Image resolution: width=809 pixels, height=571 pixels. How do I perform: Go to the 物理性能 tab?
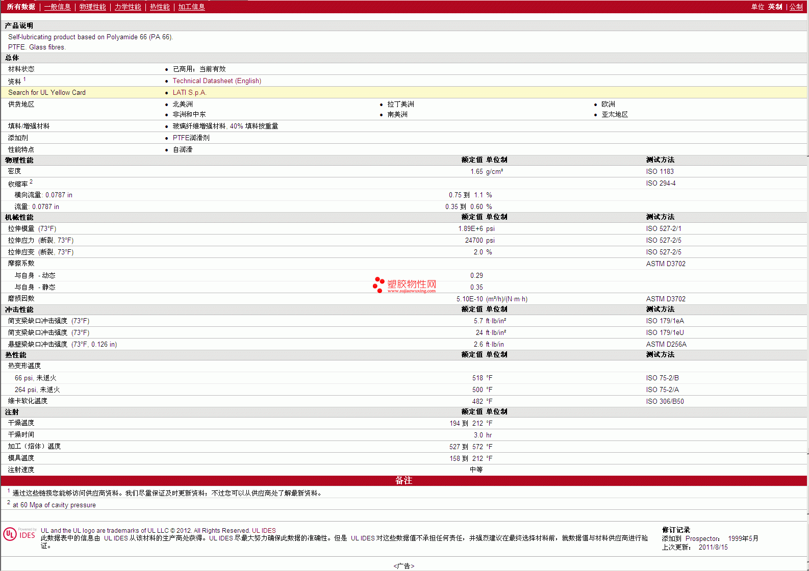(92, 7)
